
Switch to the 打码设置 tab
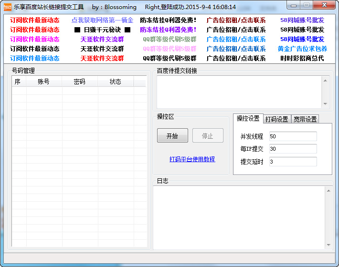(x=277, y=119)
